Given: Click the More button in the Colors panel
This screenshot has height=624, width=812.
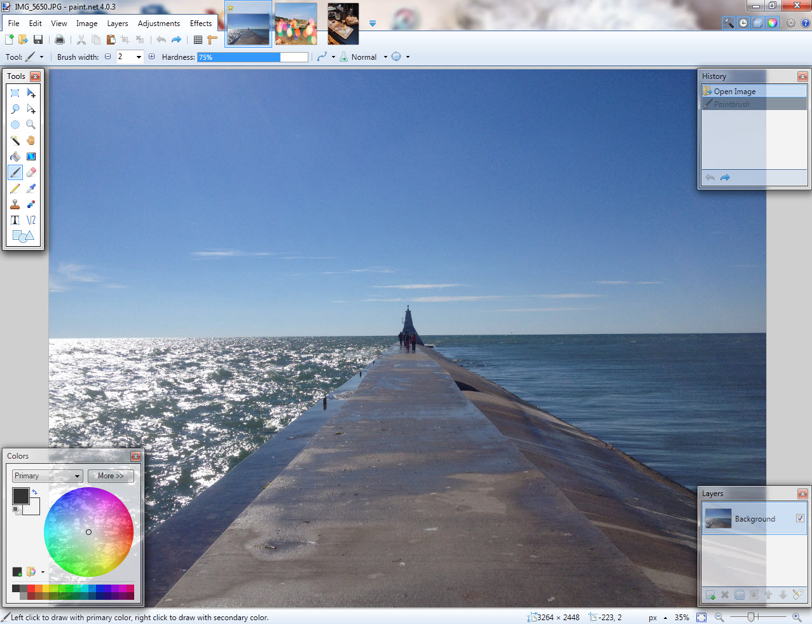Looking at the screenshot, I should (x=111, y=476).
